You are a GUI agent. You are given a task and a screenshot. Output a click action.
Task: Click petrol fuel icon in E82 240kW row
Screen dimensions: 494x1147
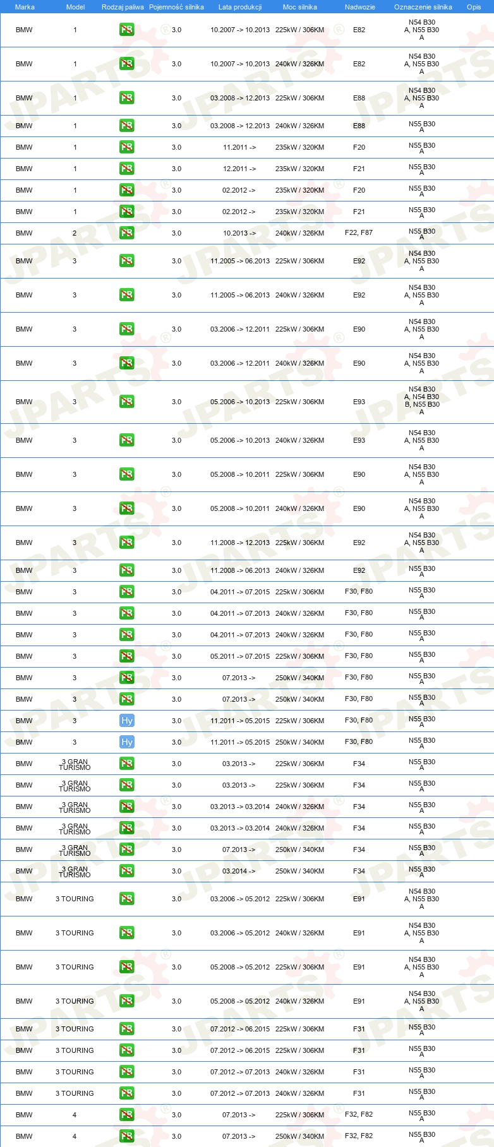[127, 64]
